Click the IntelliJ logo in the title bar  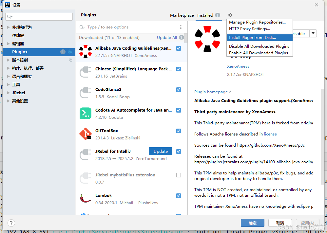tap(8, 5)
